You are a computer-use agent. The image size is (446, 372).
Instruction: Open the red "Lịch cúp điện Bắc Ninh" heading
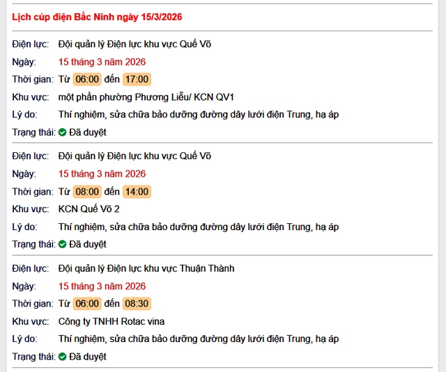[x=98, y=16]
